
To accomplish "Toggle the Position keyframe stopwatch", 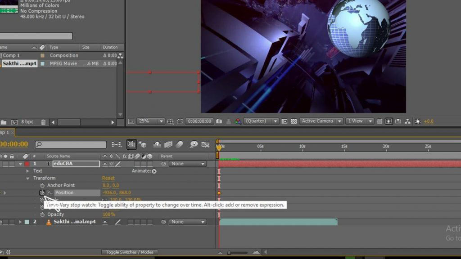I will (x=42, y=192).
